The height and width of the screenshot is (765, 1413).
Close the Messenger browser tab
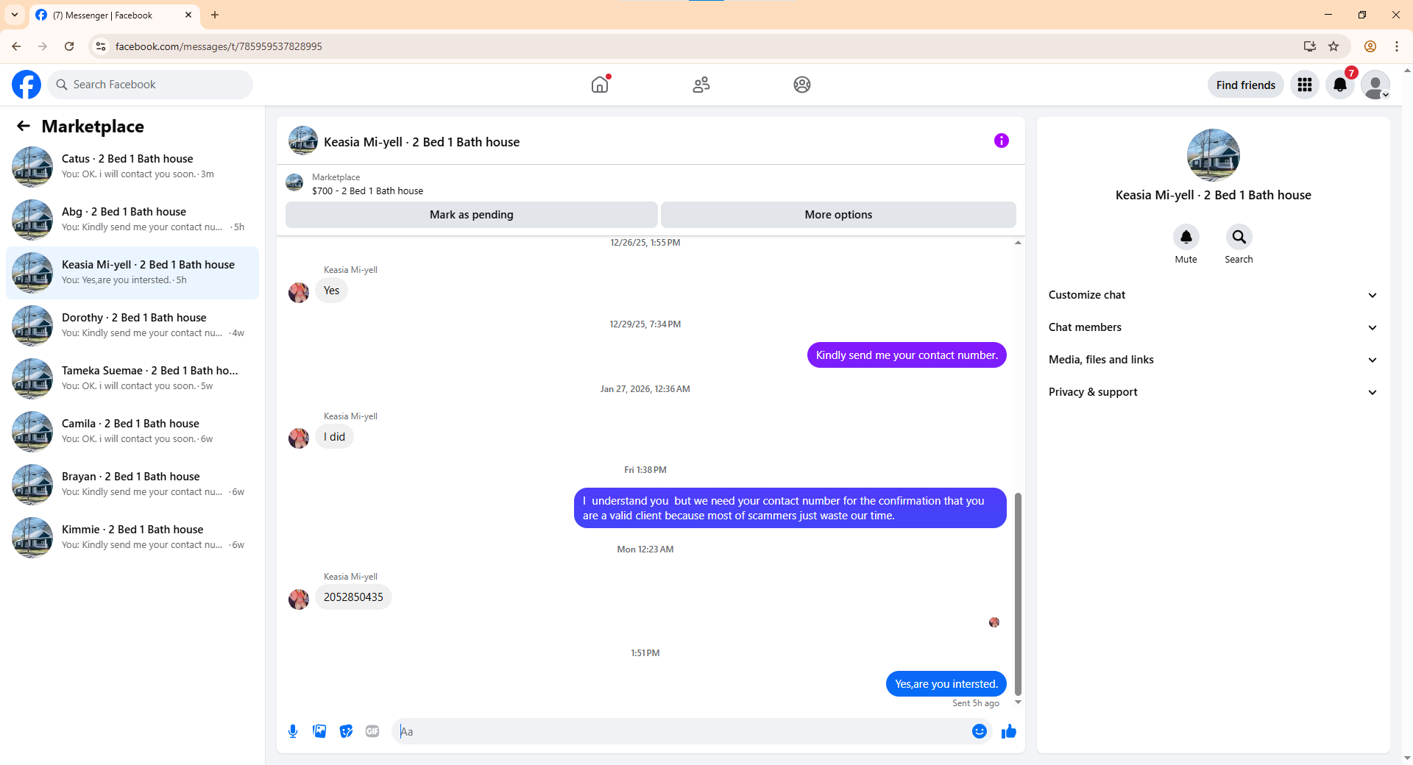point(188,15)
